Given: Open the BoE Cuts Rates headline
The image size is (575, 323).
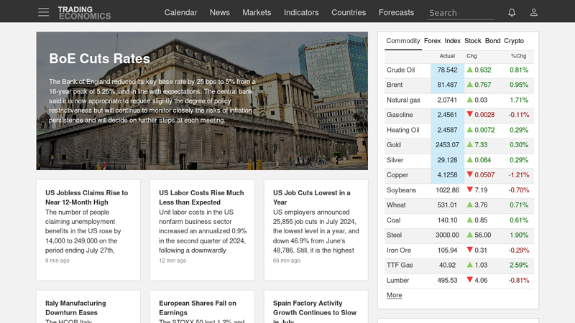Looking at the screenshot, I should tap(99, 59).
